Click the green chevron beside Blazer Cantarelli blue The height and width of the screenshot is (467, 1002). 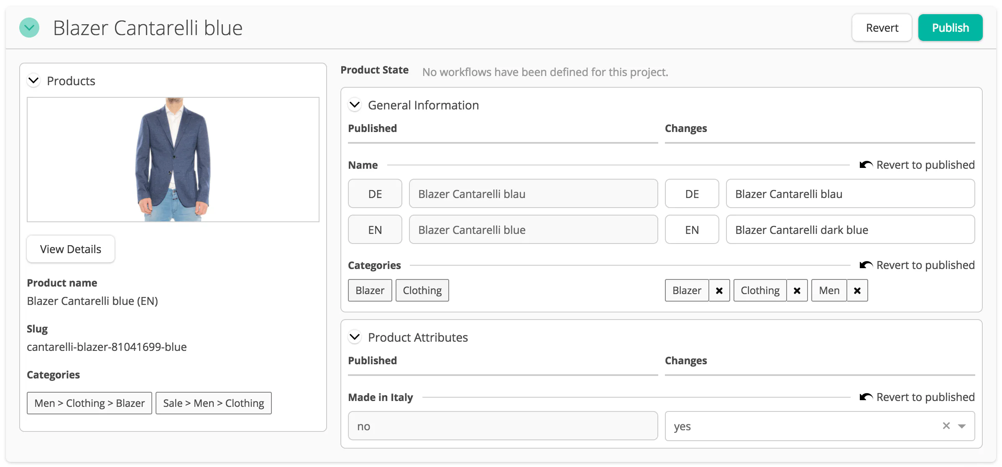(x=29, y=28)
